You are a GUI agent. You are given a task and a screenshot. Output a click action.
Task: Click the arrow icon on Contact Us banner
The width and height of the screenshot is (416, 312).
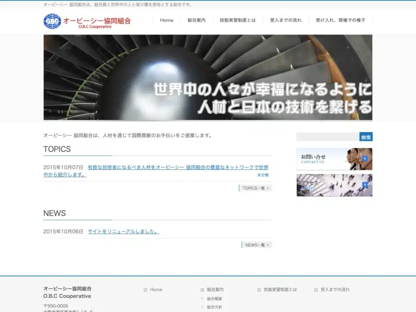point(365,158)
